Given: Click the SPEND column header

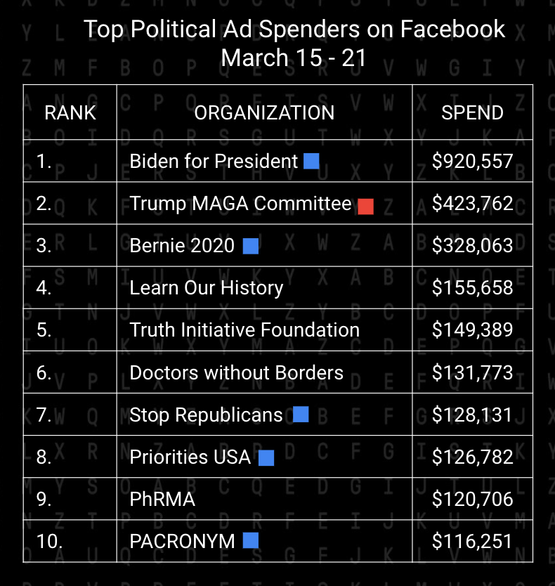Looking at the screenshot, I should [x=472, y=112].
